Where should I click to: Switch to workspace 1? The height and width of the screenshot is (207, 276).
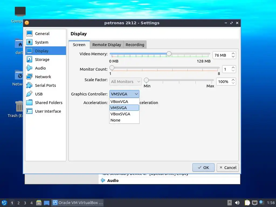(12, 203)
